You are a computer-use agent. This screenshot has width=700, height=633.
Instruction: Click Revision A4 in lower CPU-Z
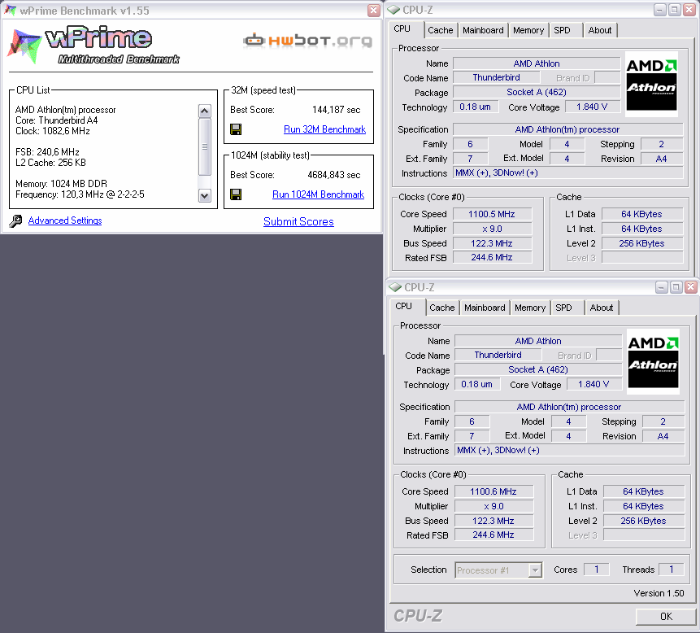point(663,436)
